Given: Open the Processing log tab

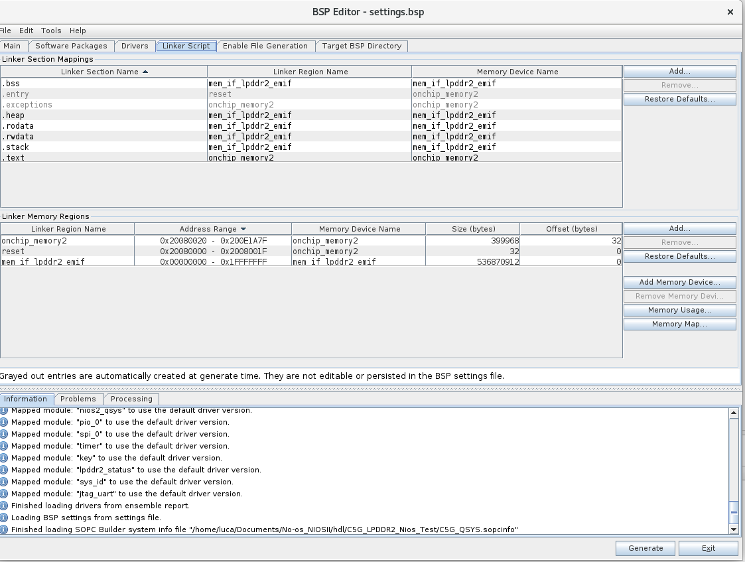Looking at the screenshot, I should pyautogui.click(x=131, y=399).
